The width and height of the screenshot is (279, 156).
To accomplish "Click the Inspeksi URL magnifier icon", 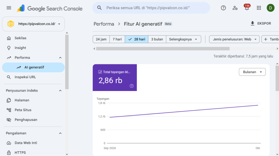I will 9,77.
